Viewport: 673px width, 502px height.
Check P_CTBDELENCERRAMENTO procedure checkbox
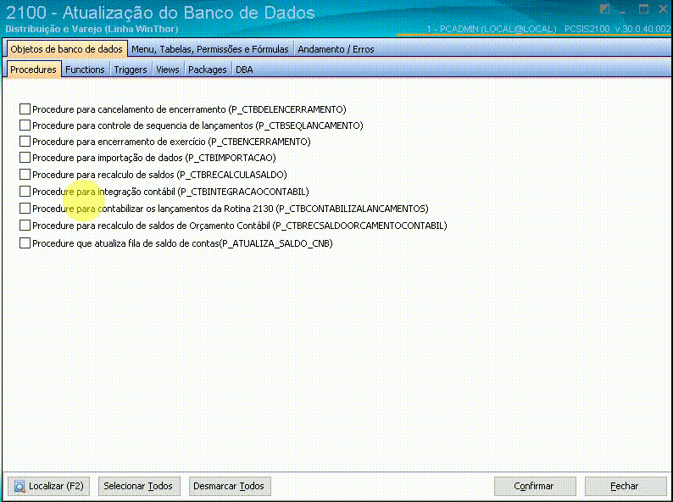(x=25, y=109)
